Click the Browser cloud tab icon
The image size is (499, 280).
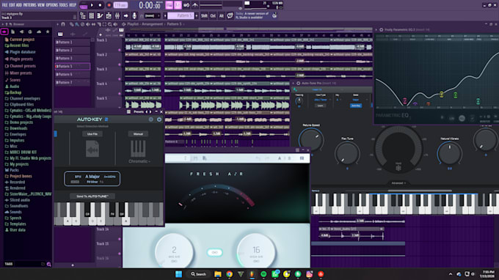[39, 32]
